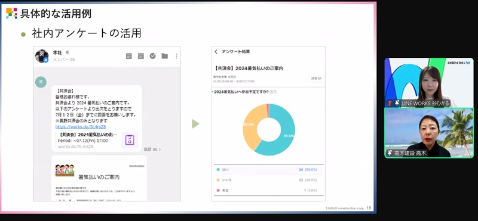Screen dimensions: 478x221
Task: Open the 暑気払いのご案内 flyer image
Action: (x=99, y=179)
